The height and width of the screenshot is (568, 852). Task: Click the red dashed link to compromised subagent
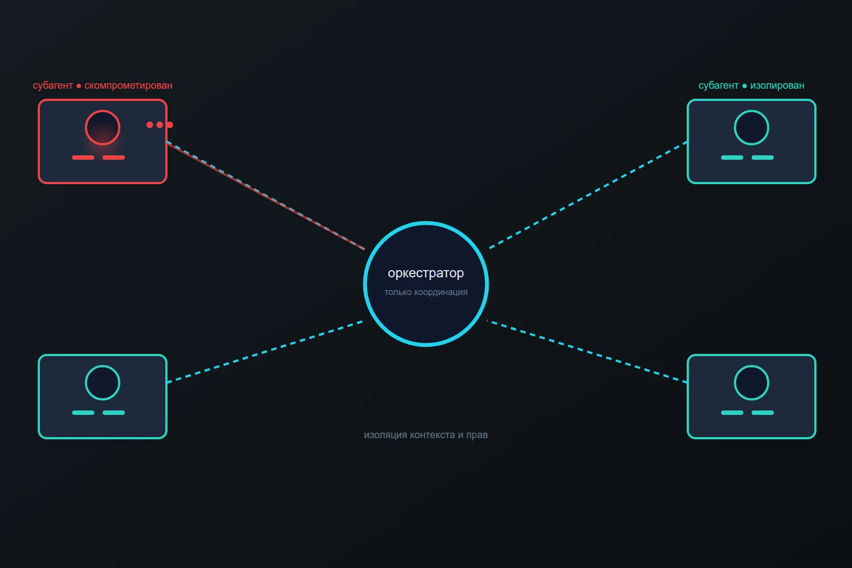[x=266, y=195]
